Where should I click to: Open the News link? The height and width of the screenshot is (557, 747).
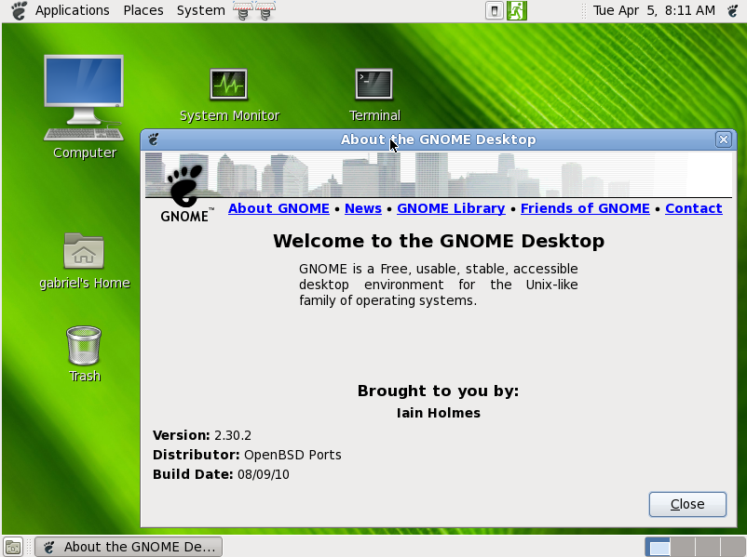pyautogui.click(x=363, y=208)
